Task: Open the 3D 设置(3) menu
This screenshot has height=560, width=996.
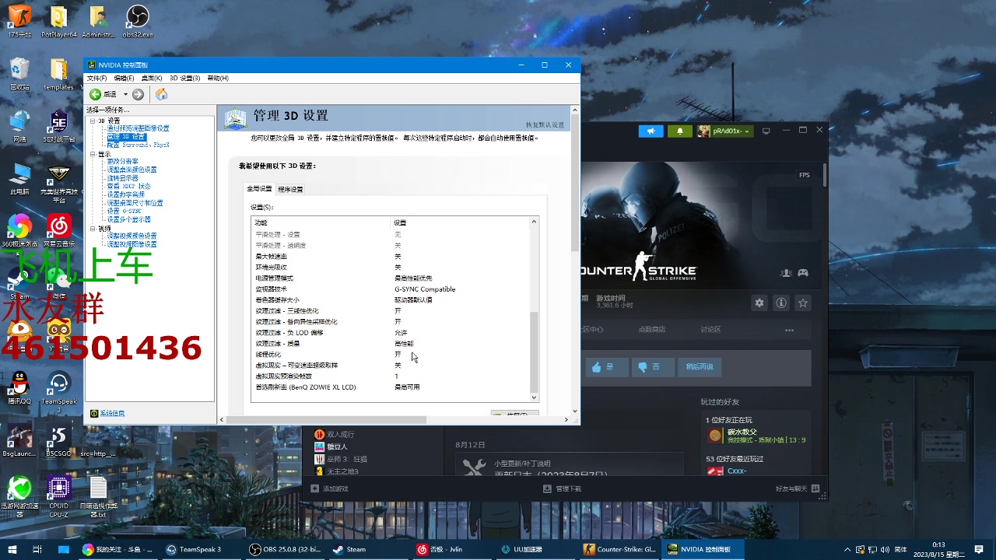Action: click(x=184, y=78)
